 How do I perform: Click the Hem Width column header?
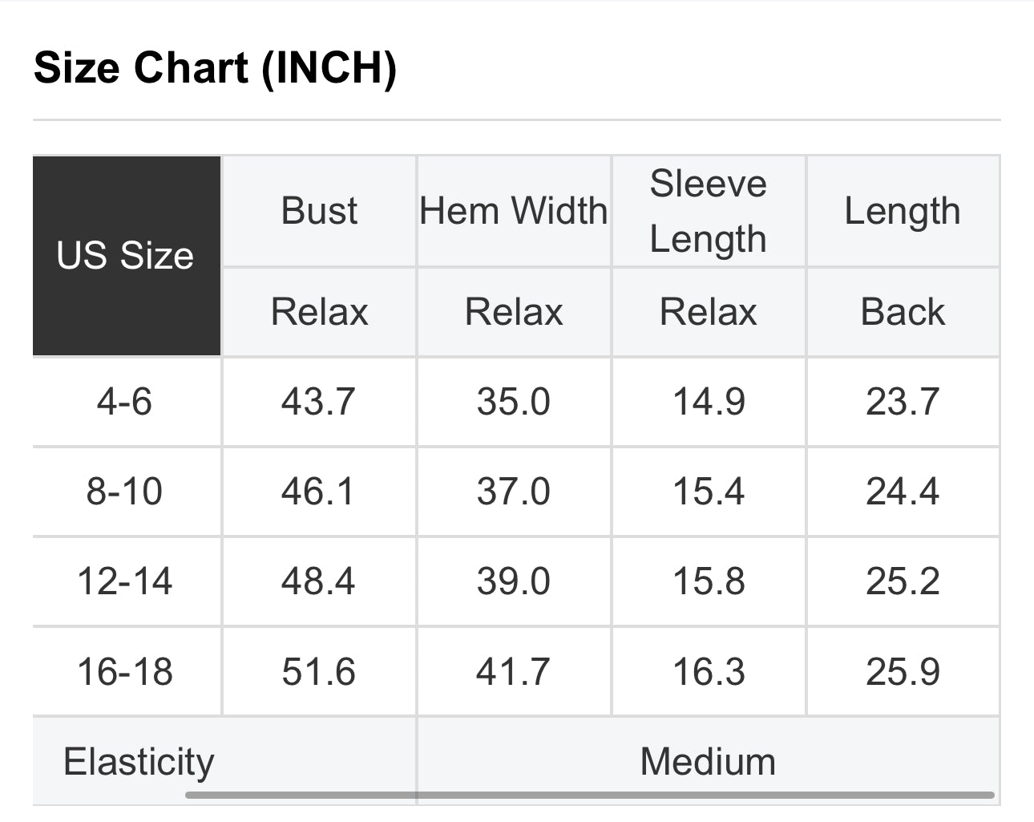[514, 211]
